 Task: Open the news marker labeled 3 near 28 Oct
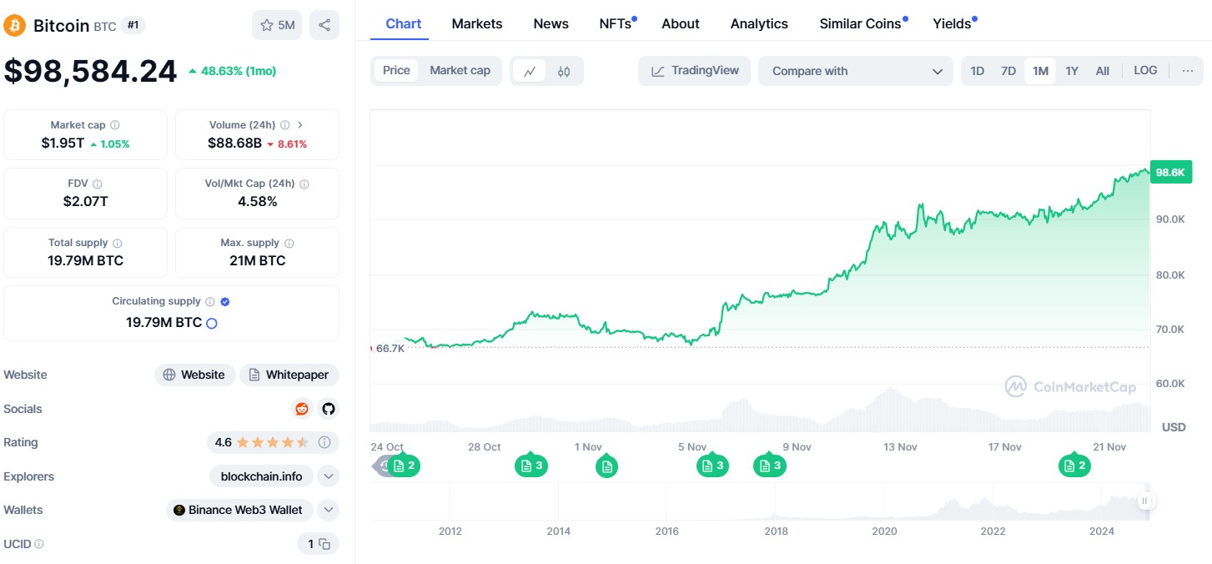pyautogui.click(x=531, y=466)
